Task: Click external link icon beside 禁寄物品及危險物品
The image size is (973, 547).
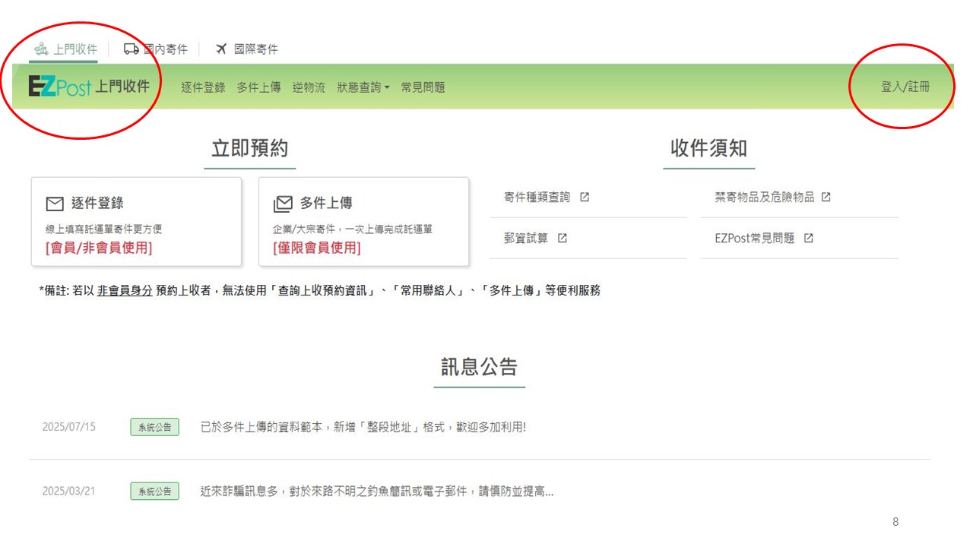Action: 826,197
